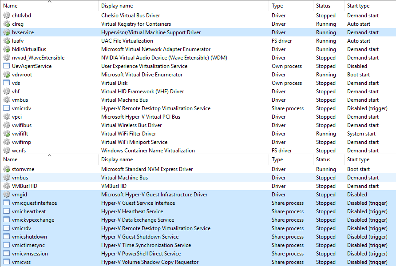Click the VMBusHID gear icon
This screenshot has height=267, width=396.
pyautogui.click(x=7, y=186)
